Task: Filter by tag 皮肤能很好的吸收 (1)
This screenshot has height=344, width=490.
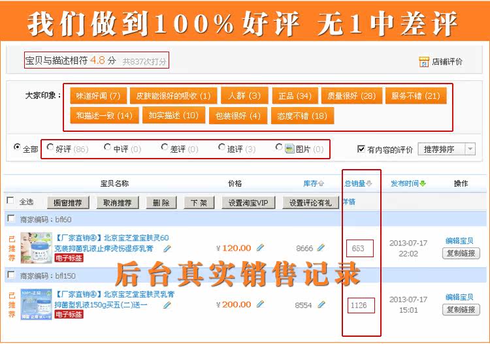Action: pos(173,95)
